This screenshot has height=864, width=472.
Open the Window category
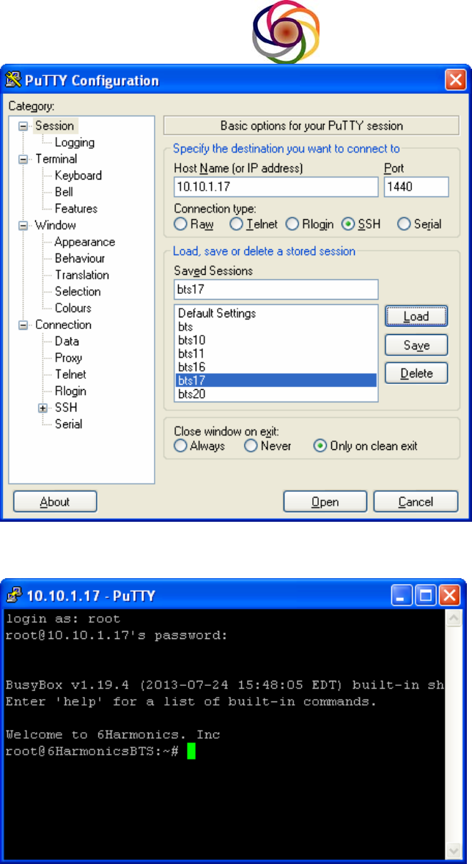[x=55, y=226]
